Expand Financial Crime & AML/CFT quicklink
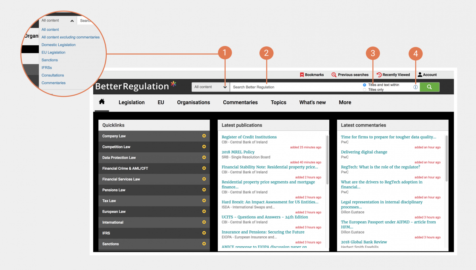This screenshot has width=476, height=270. 204,169
